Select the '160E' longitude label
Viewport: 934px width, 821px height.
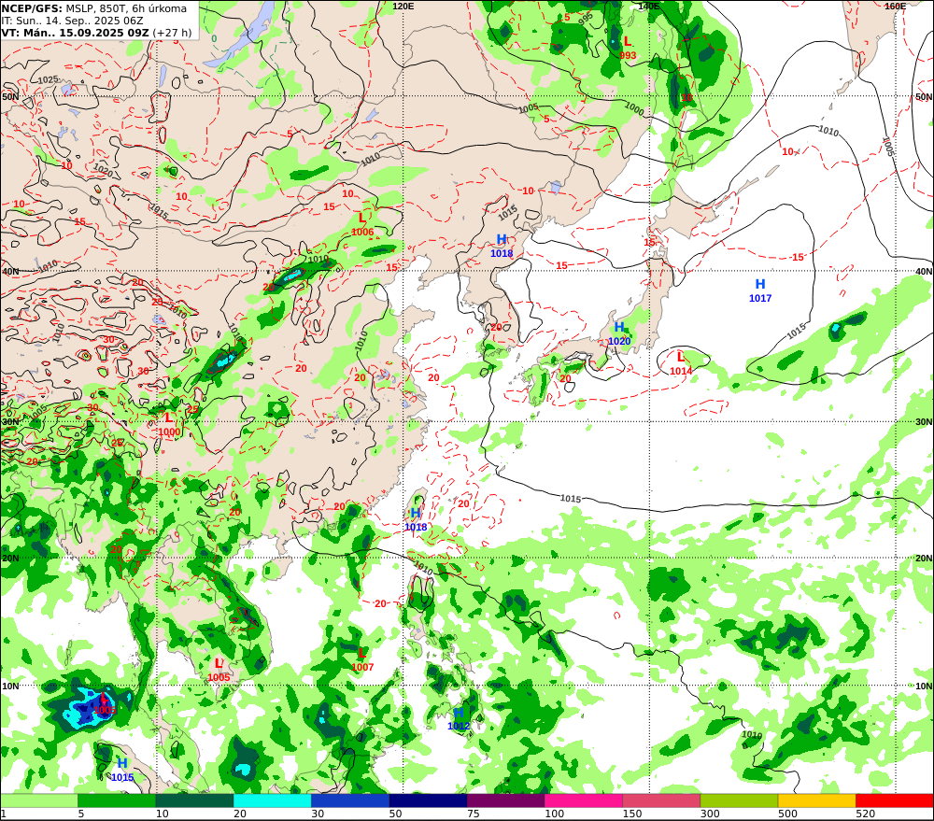895,6
